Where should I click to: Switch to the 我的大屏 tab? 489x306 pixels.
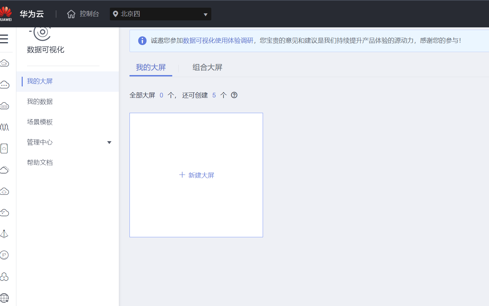151,67
